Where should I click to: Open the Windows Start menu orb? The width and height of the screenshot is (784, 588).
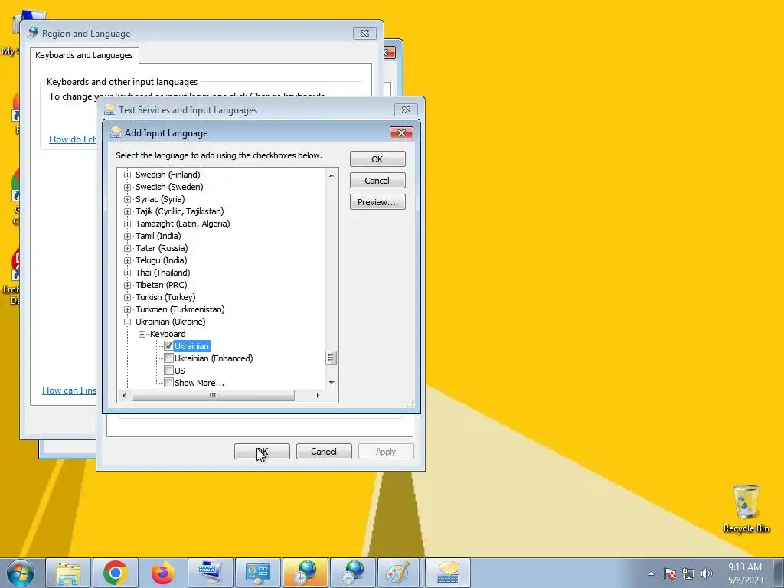(20, 573)
